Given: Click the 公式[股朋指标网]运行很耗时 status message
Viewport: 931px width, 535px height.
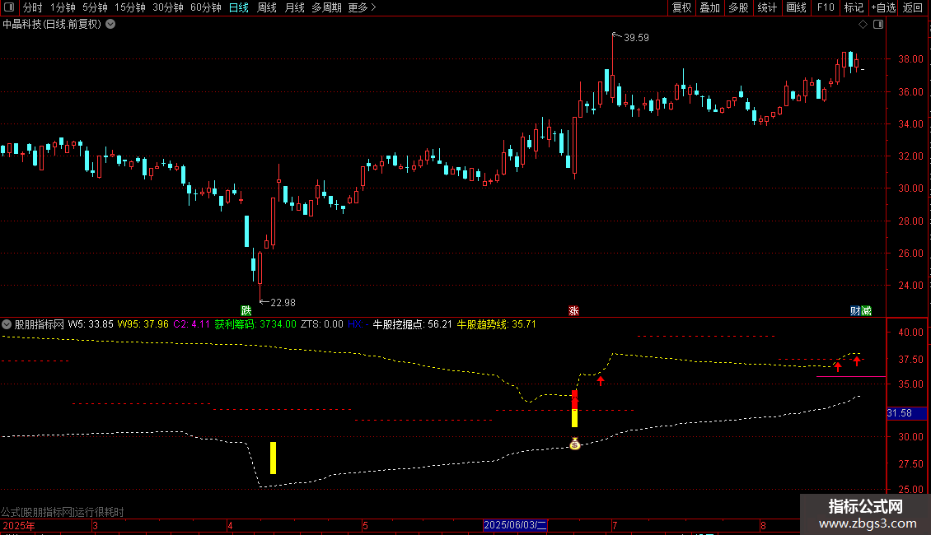Looking at the screenshot, I should 63,512.
